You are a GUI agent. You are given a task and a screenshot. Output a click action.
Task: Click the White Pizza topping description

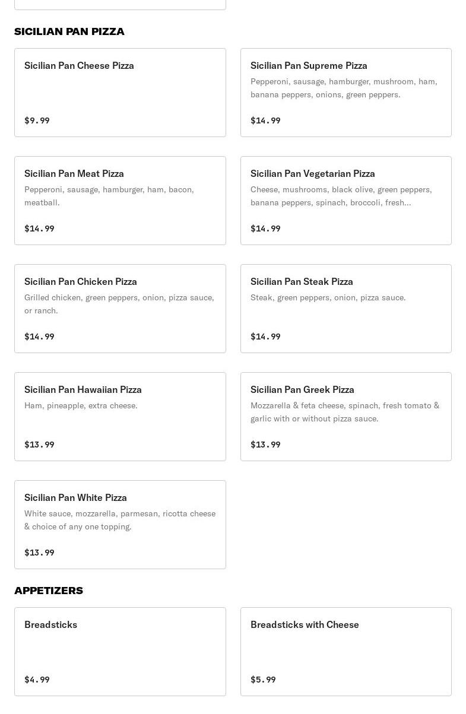(120, 520)
